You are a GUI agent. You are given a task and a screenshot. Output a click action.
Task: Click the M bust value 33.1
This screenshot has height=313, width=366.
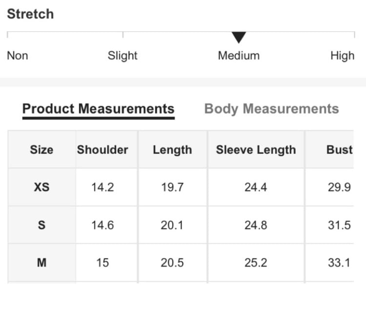[339, 263]
